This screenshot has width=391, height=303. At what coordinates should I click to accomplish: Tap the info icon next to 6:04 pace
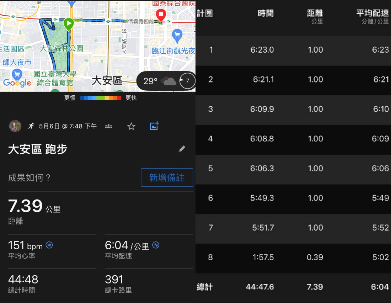coord(156,245)
